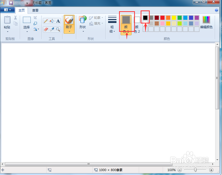Pick the black color swatch

point(145,18)
